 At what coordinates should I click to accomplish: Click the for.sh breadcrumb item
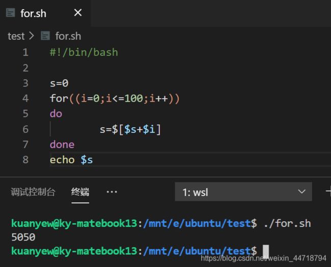click(x=68, y=36)
